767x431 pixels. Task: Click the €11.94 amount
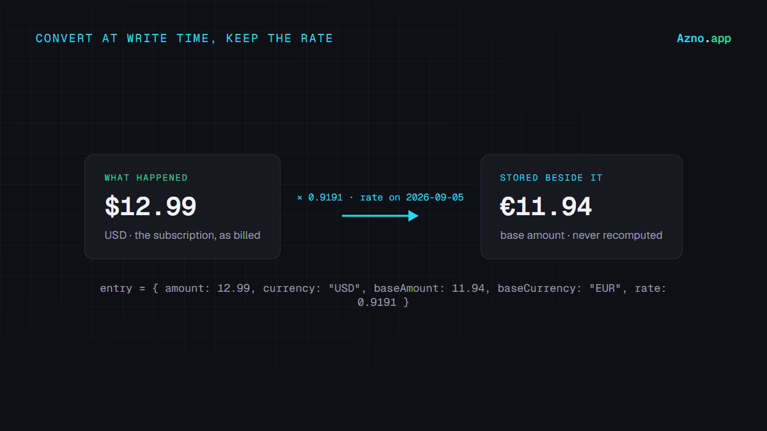[x=546, y=207]
